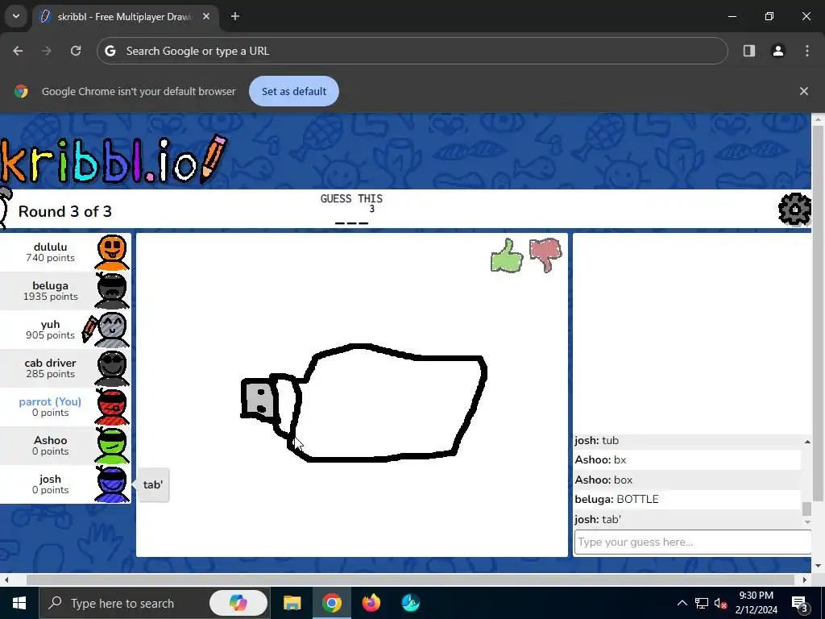Screen dimensions: 825x619
Task: Click the Round 3 of 3 label
Action: click(x=65, y=212)
